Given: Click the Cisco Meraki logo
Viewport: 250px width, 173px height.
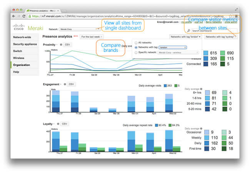Looking at the screenshot, I should tap(28, 28).
